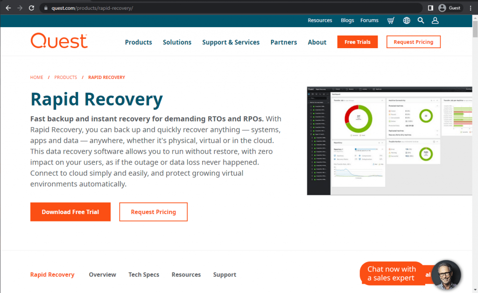478x293 pixels.
Task: Click Request Pricing in the header
Action: 414,42
